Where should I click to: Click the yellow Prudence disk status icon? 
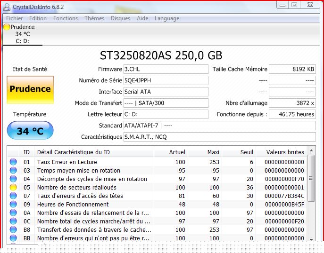[7, 27]
